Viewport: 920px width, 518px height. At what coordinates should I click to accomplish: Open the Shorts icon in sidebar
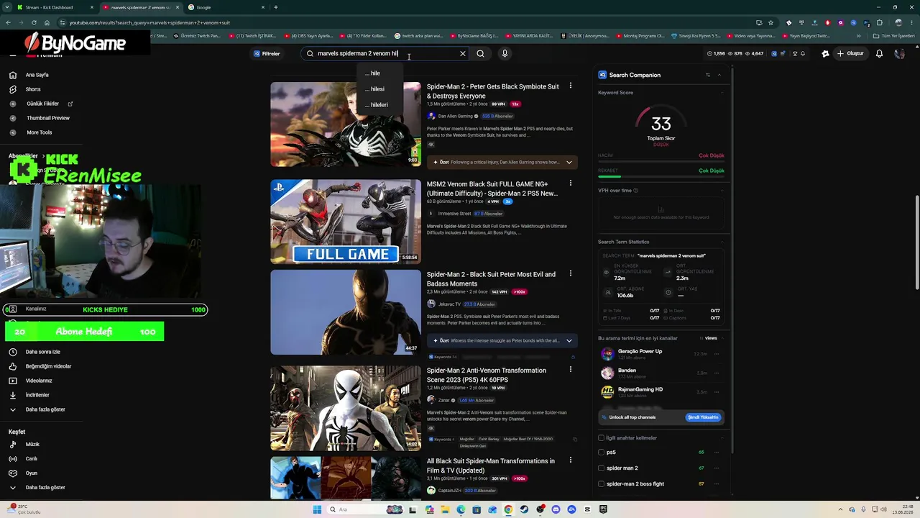click(13, 89)
